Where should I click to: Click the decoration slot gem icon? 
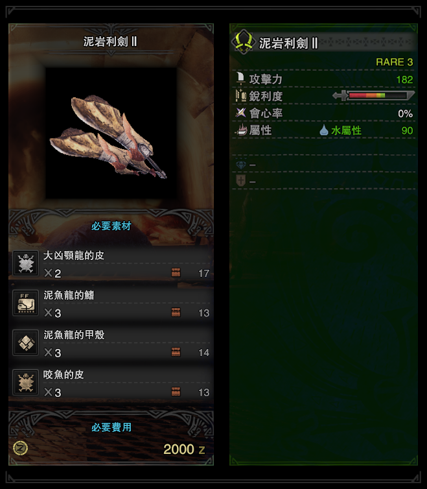pyautogui.click(x=240, y=164)
